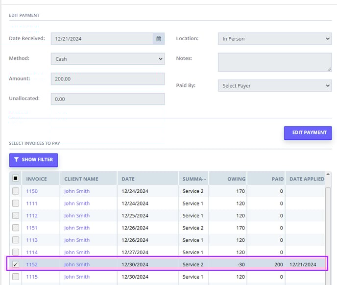
Task: Click the Paid value 0 for invoice 1111
Action: [x=281, y=204]
